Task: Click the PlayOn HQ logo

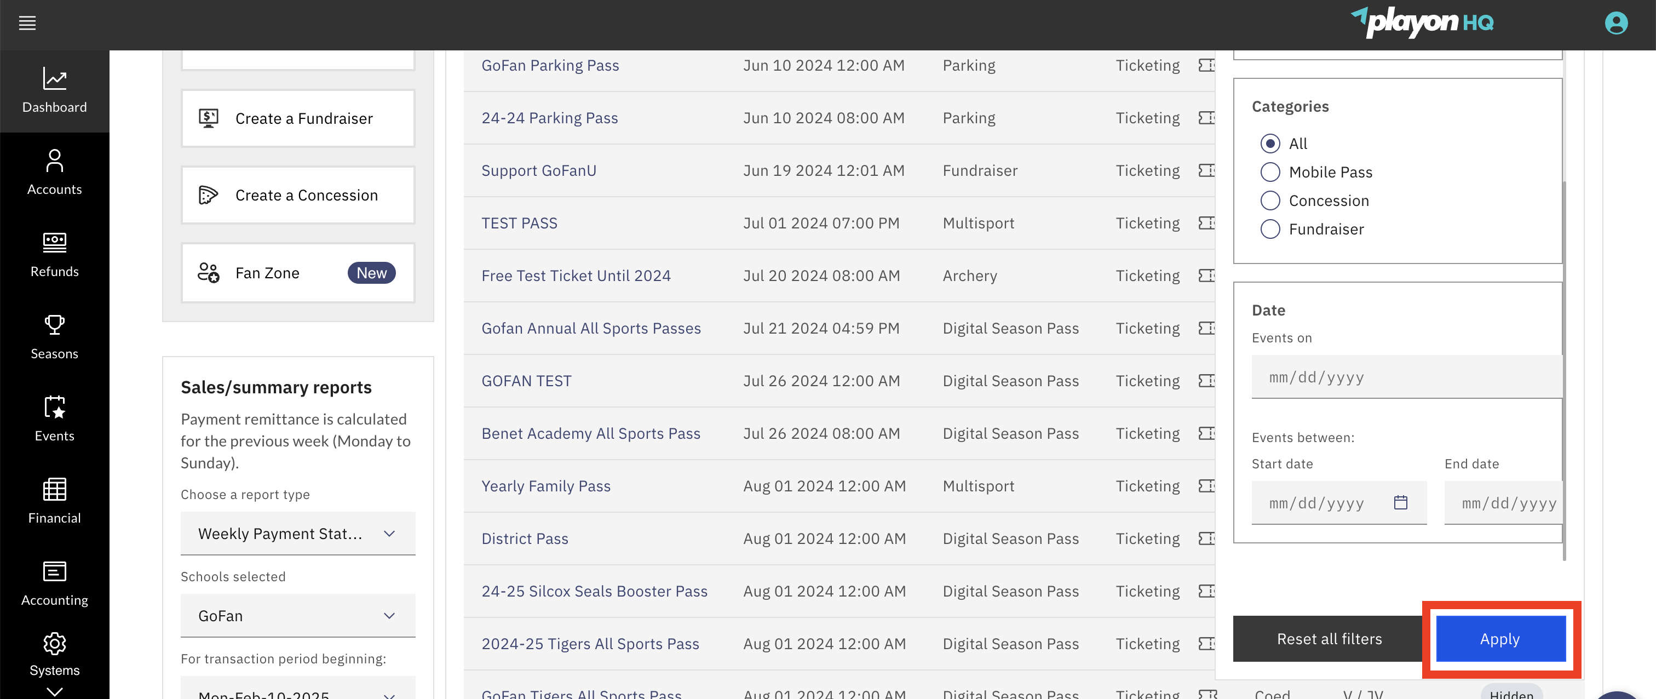Action: point(1422,23)
